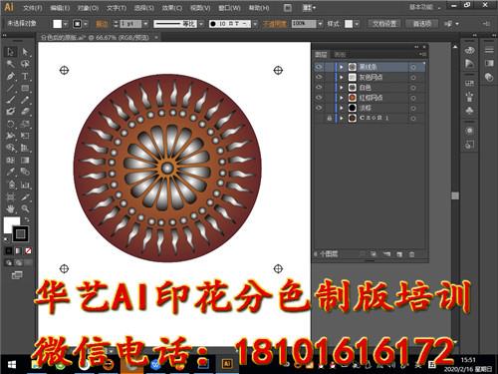Select the Direct Selection tool
The width and height of the screenshot is (498, 374).
(25, 52)
